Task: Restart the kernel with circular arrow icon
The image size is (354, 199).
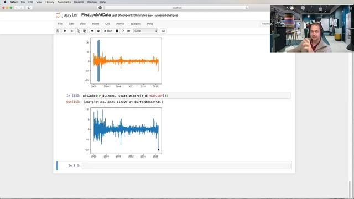Action: point(123,31)
